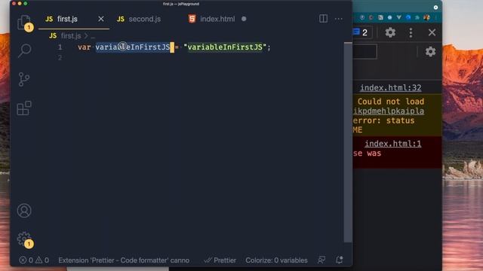
Task: Open Console settings gear icon
Action: pyautogui.click(x=430, y=51)
